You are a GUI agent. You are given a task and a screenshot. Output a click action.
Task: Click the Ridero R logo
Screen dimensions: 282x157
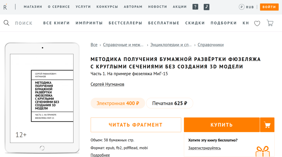[x=5, y=7]
